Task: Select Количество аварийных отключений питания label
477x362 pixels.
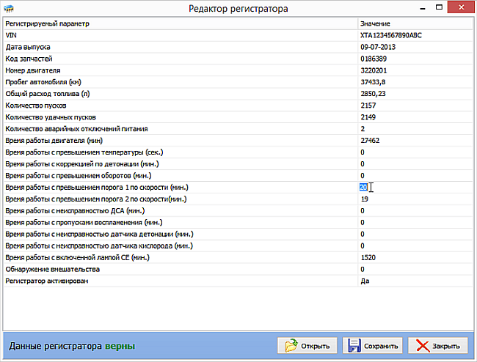Action: coord(76,129)
